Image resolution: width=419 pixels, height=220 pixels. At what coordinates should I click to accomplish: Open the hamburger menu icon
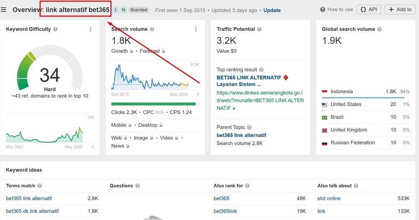pyautogui.click(x=3, y=10)
